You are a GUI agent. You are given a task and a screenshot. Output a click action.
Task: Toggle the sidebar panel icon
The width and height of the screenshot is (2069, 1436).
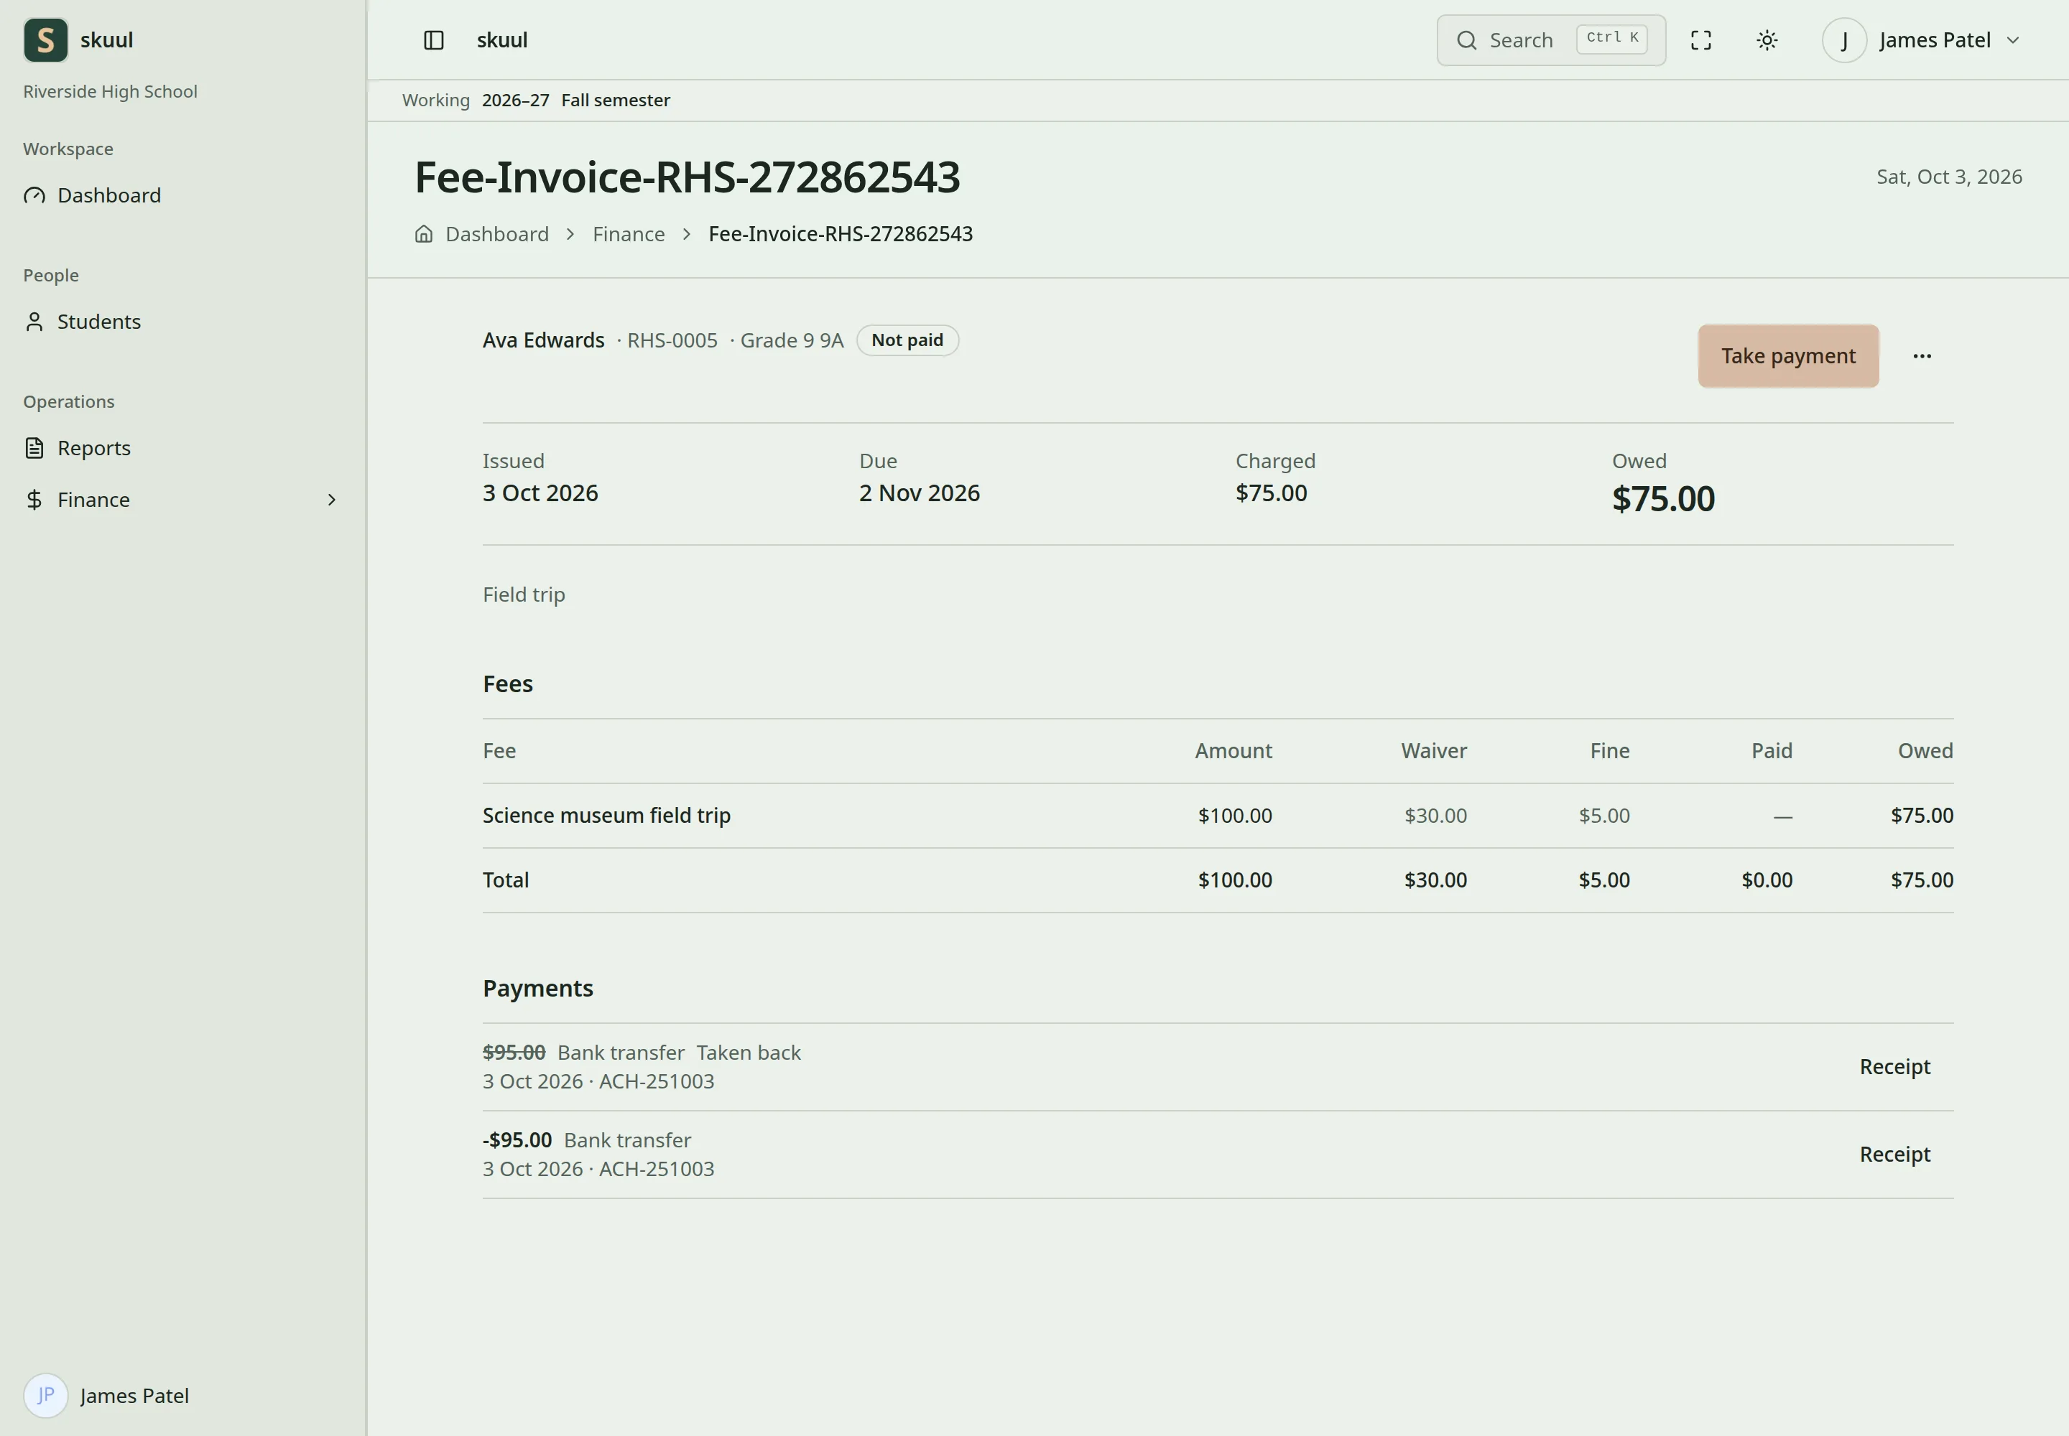click(x=434, y=40)
